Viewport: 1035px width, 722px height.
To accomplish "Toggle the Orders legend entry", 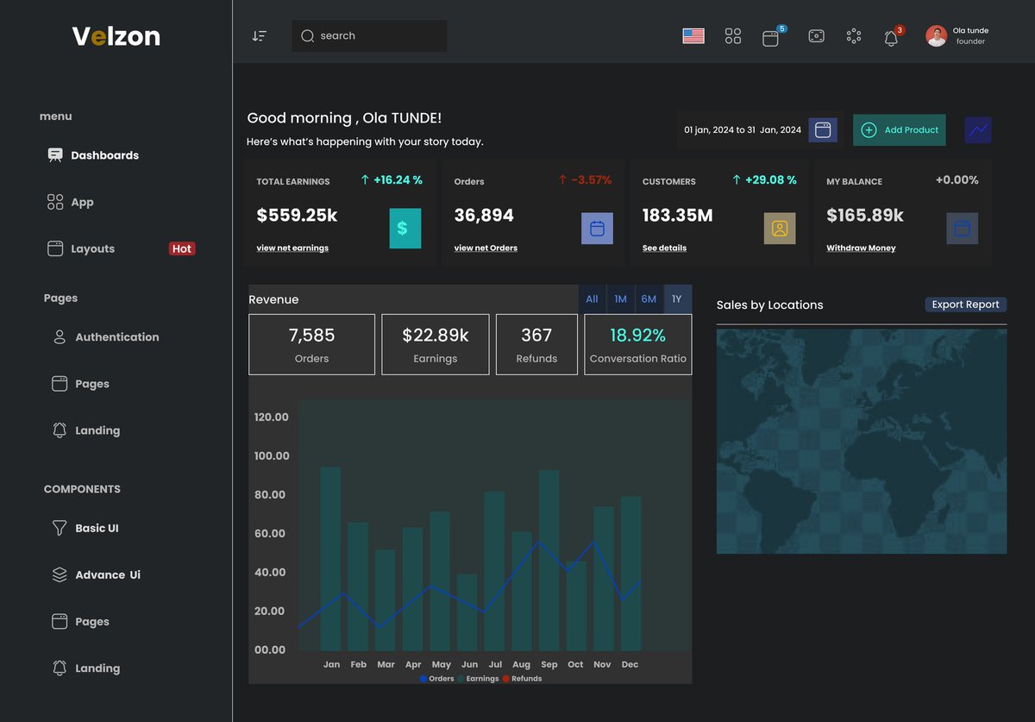I will click(x=437, y=679).
